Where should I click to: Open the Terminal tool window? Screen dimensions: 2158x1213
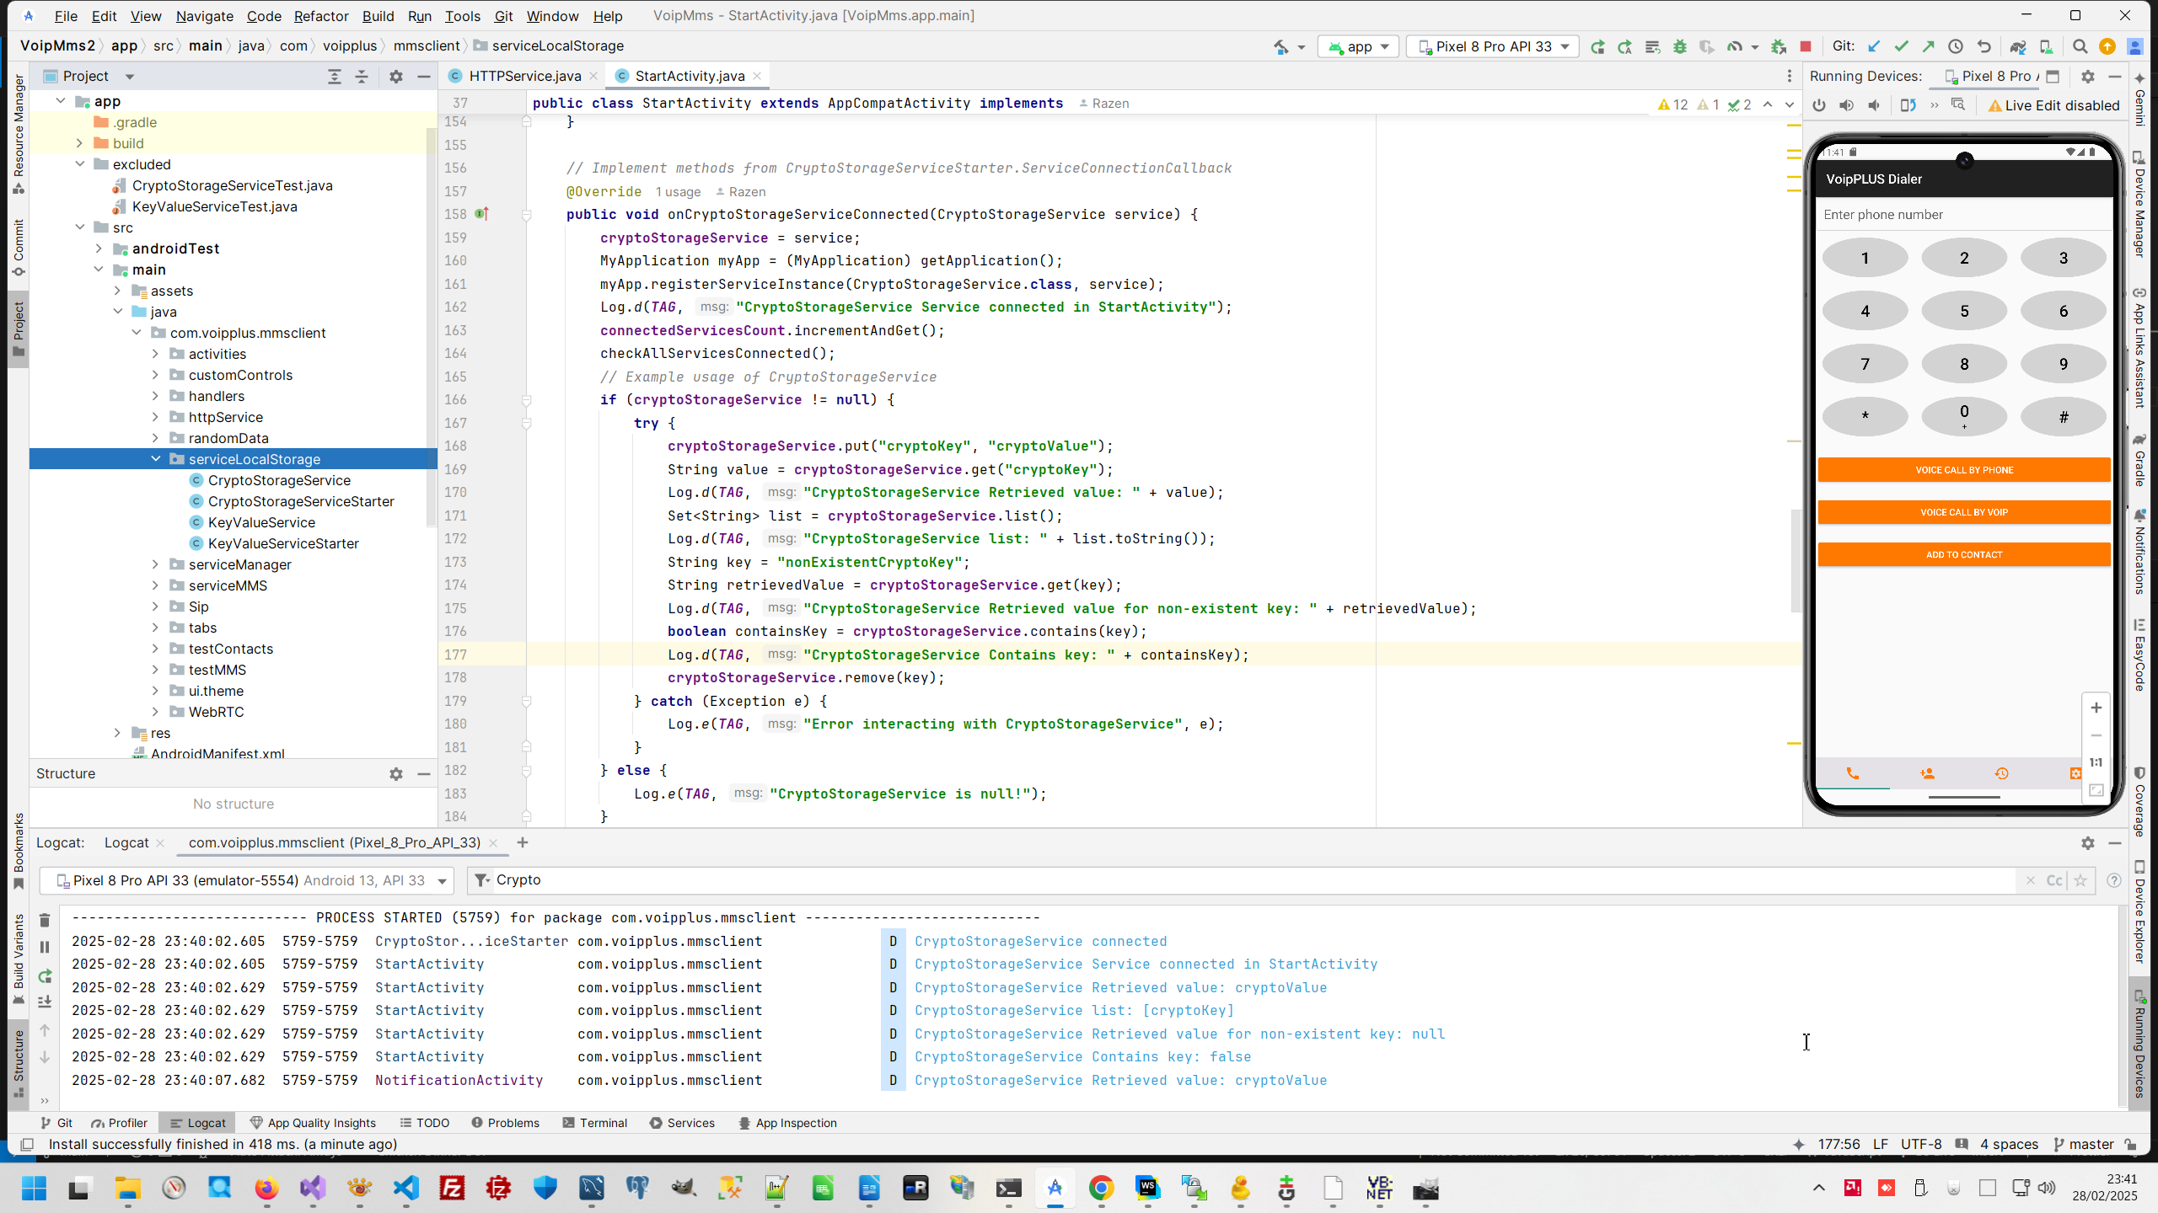click(594, 1123)
